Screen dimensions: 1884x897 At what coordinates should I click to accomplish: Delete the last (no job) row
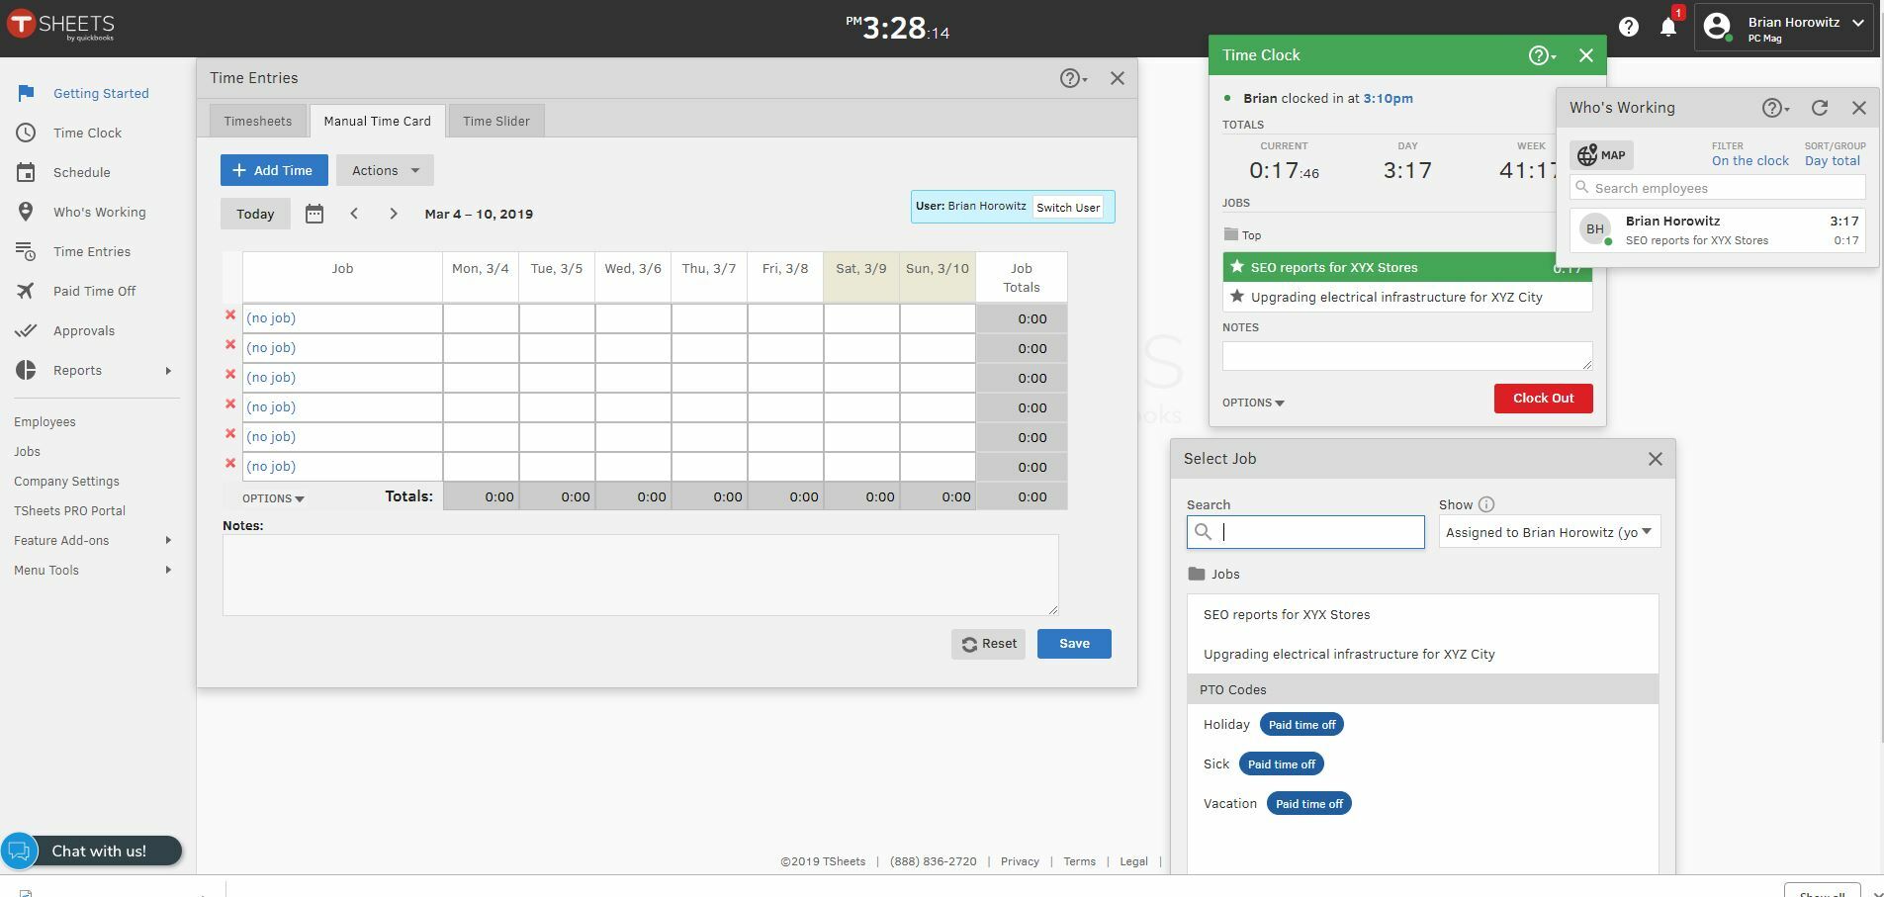230,464
